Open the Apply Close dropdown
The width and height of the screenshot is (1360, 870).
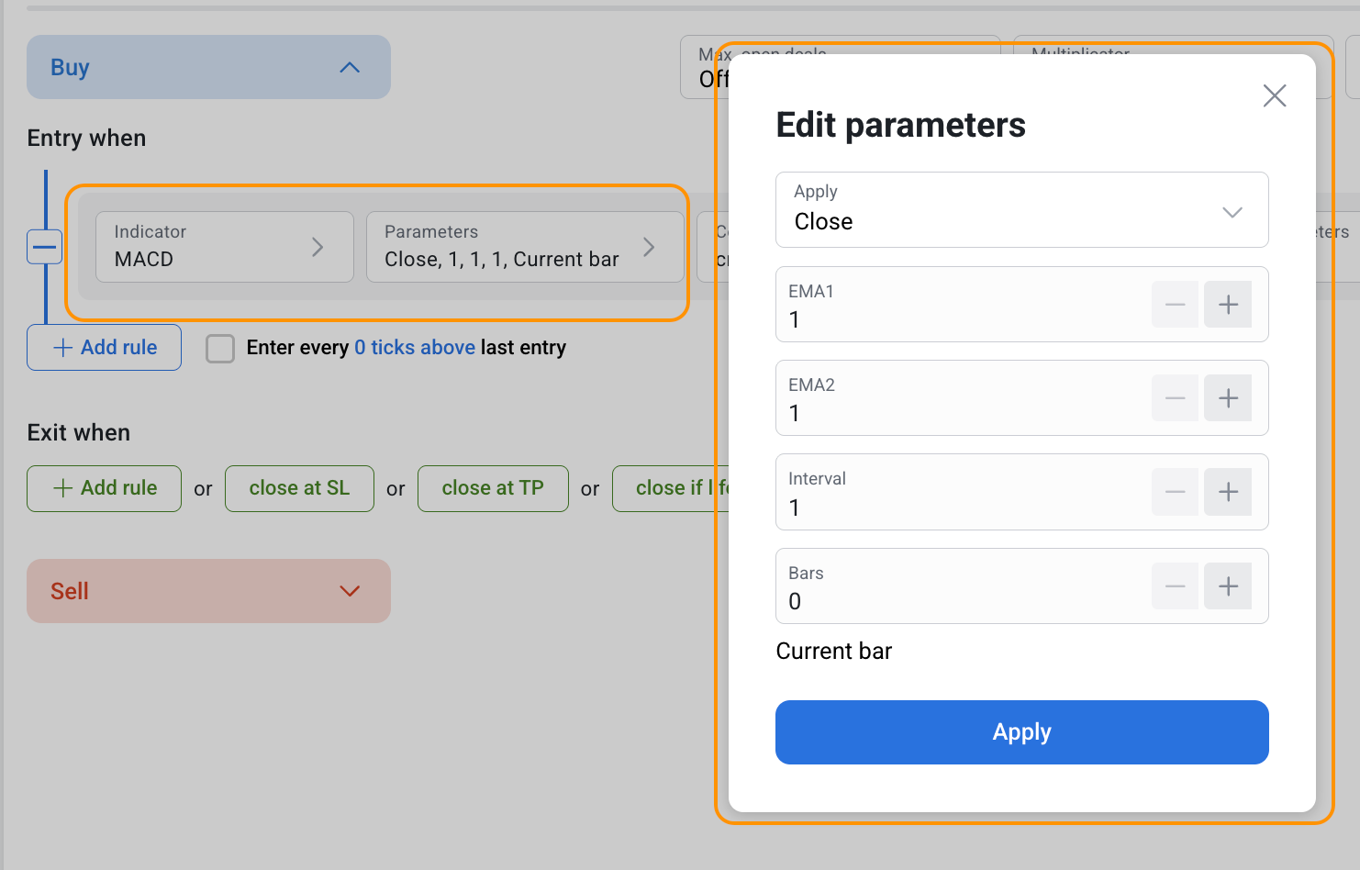click(1021, 210)
